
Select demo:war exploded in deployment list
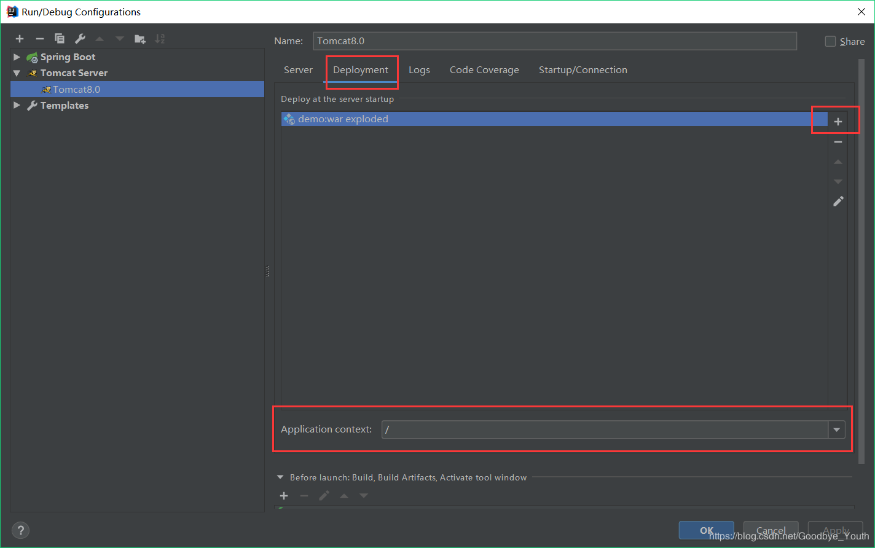554,119
